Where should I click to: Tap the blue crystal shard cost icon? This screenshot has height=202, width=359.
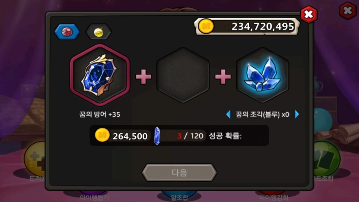point(157,136)
